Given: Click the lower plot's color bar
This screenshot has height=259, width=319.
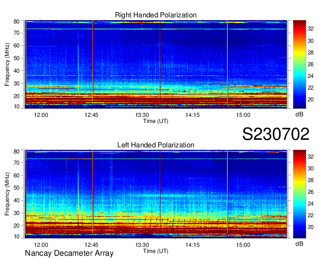Looking at the screenshot, I should click(299, 194).
